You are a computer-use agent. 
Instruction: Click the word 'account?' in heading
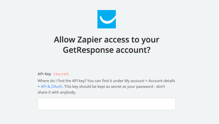tap(133, 50)
